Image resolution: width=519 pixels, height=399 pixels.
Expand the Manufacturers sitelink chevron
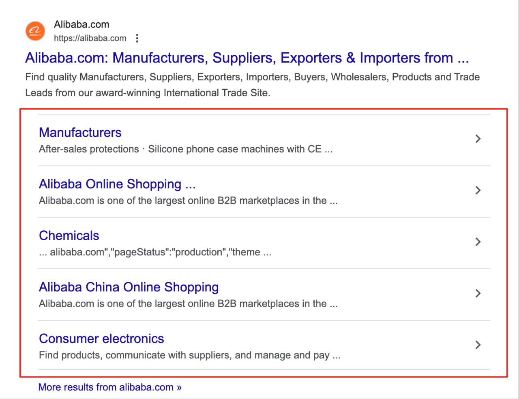click(478, 139)
